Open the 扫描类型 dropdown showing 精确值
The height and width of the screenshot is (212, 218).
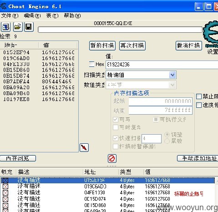(141, 75)
